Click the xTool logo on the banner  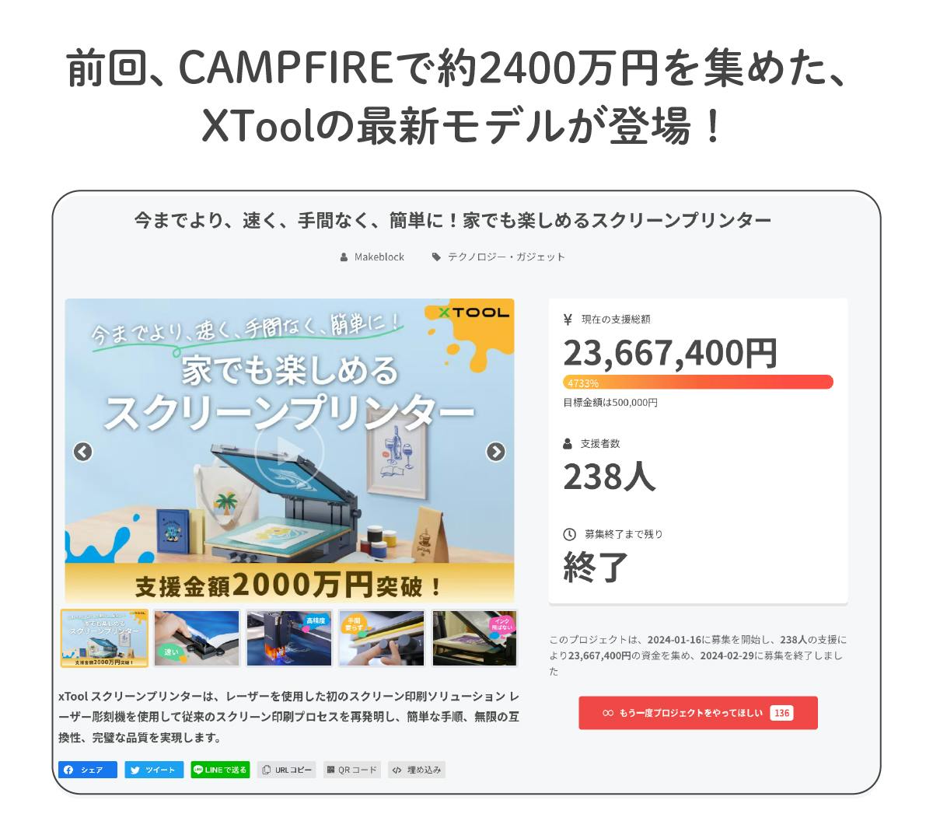click(473, 313)
